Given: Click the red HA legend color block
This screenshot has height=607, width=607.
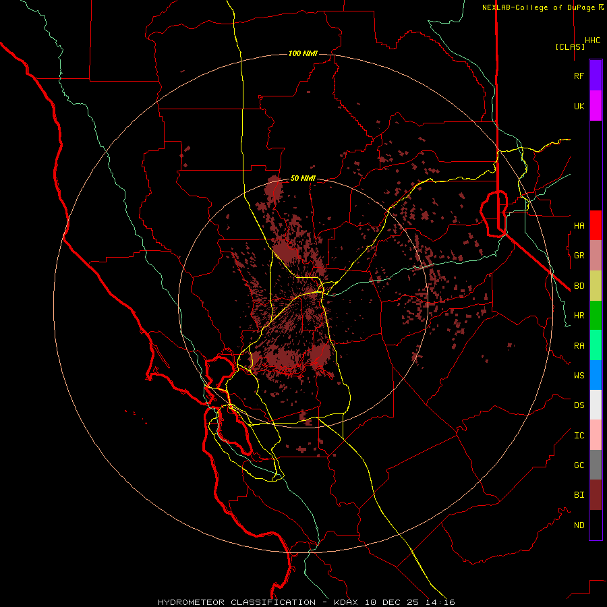Looking at the screenshot, I should click(x=596, y=225).
